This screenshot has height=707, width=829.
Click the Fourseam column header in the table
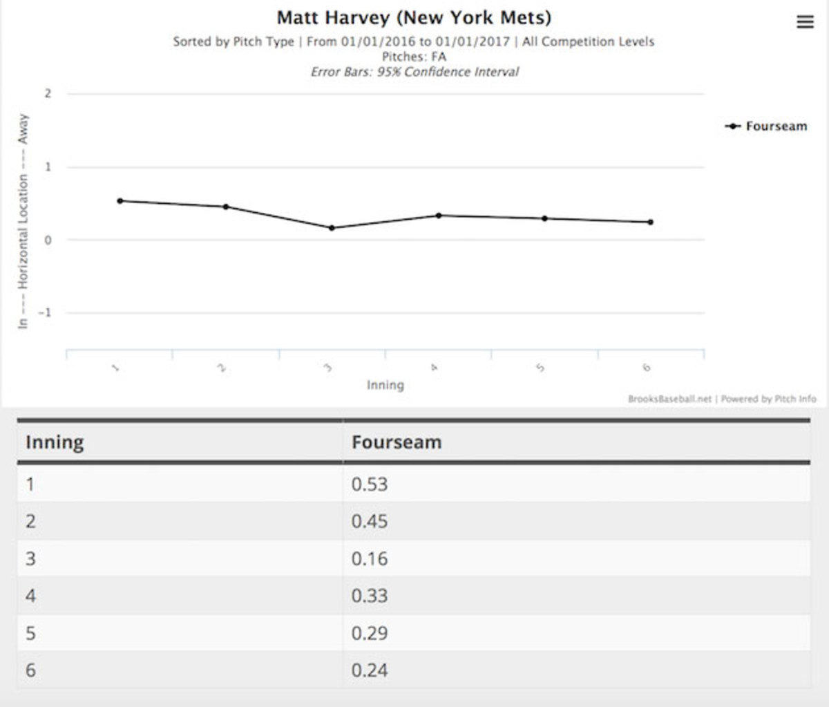(x=397, y=442)
